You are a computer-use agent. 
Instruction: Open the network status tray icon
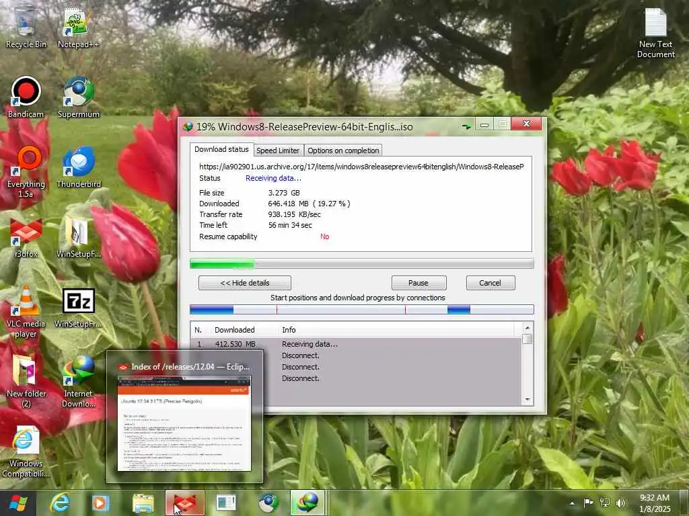click(605, 503)
